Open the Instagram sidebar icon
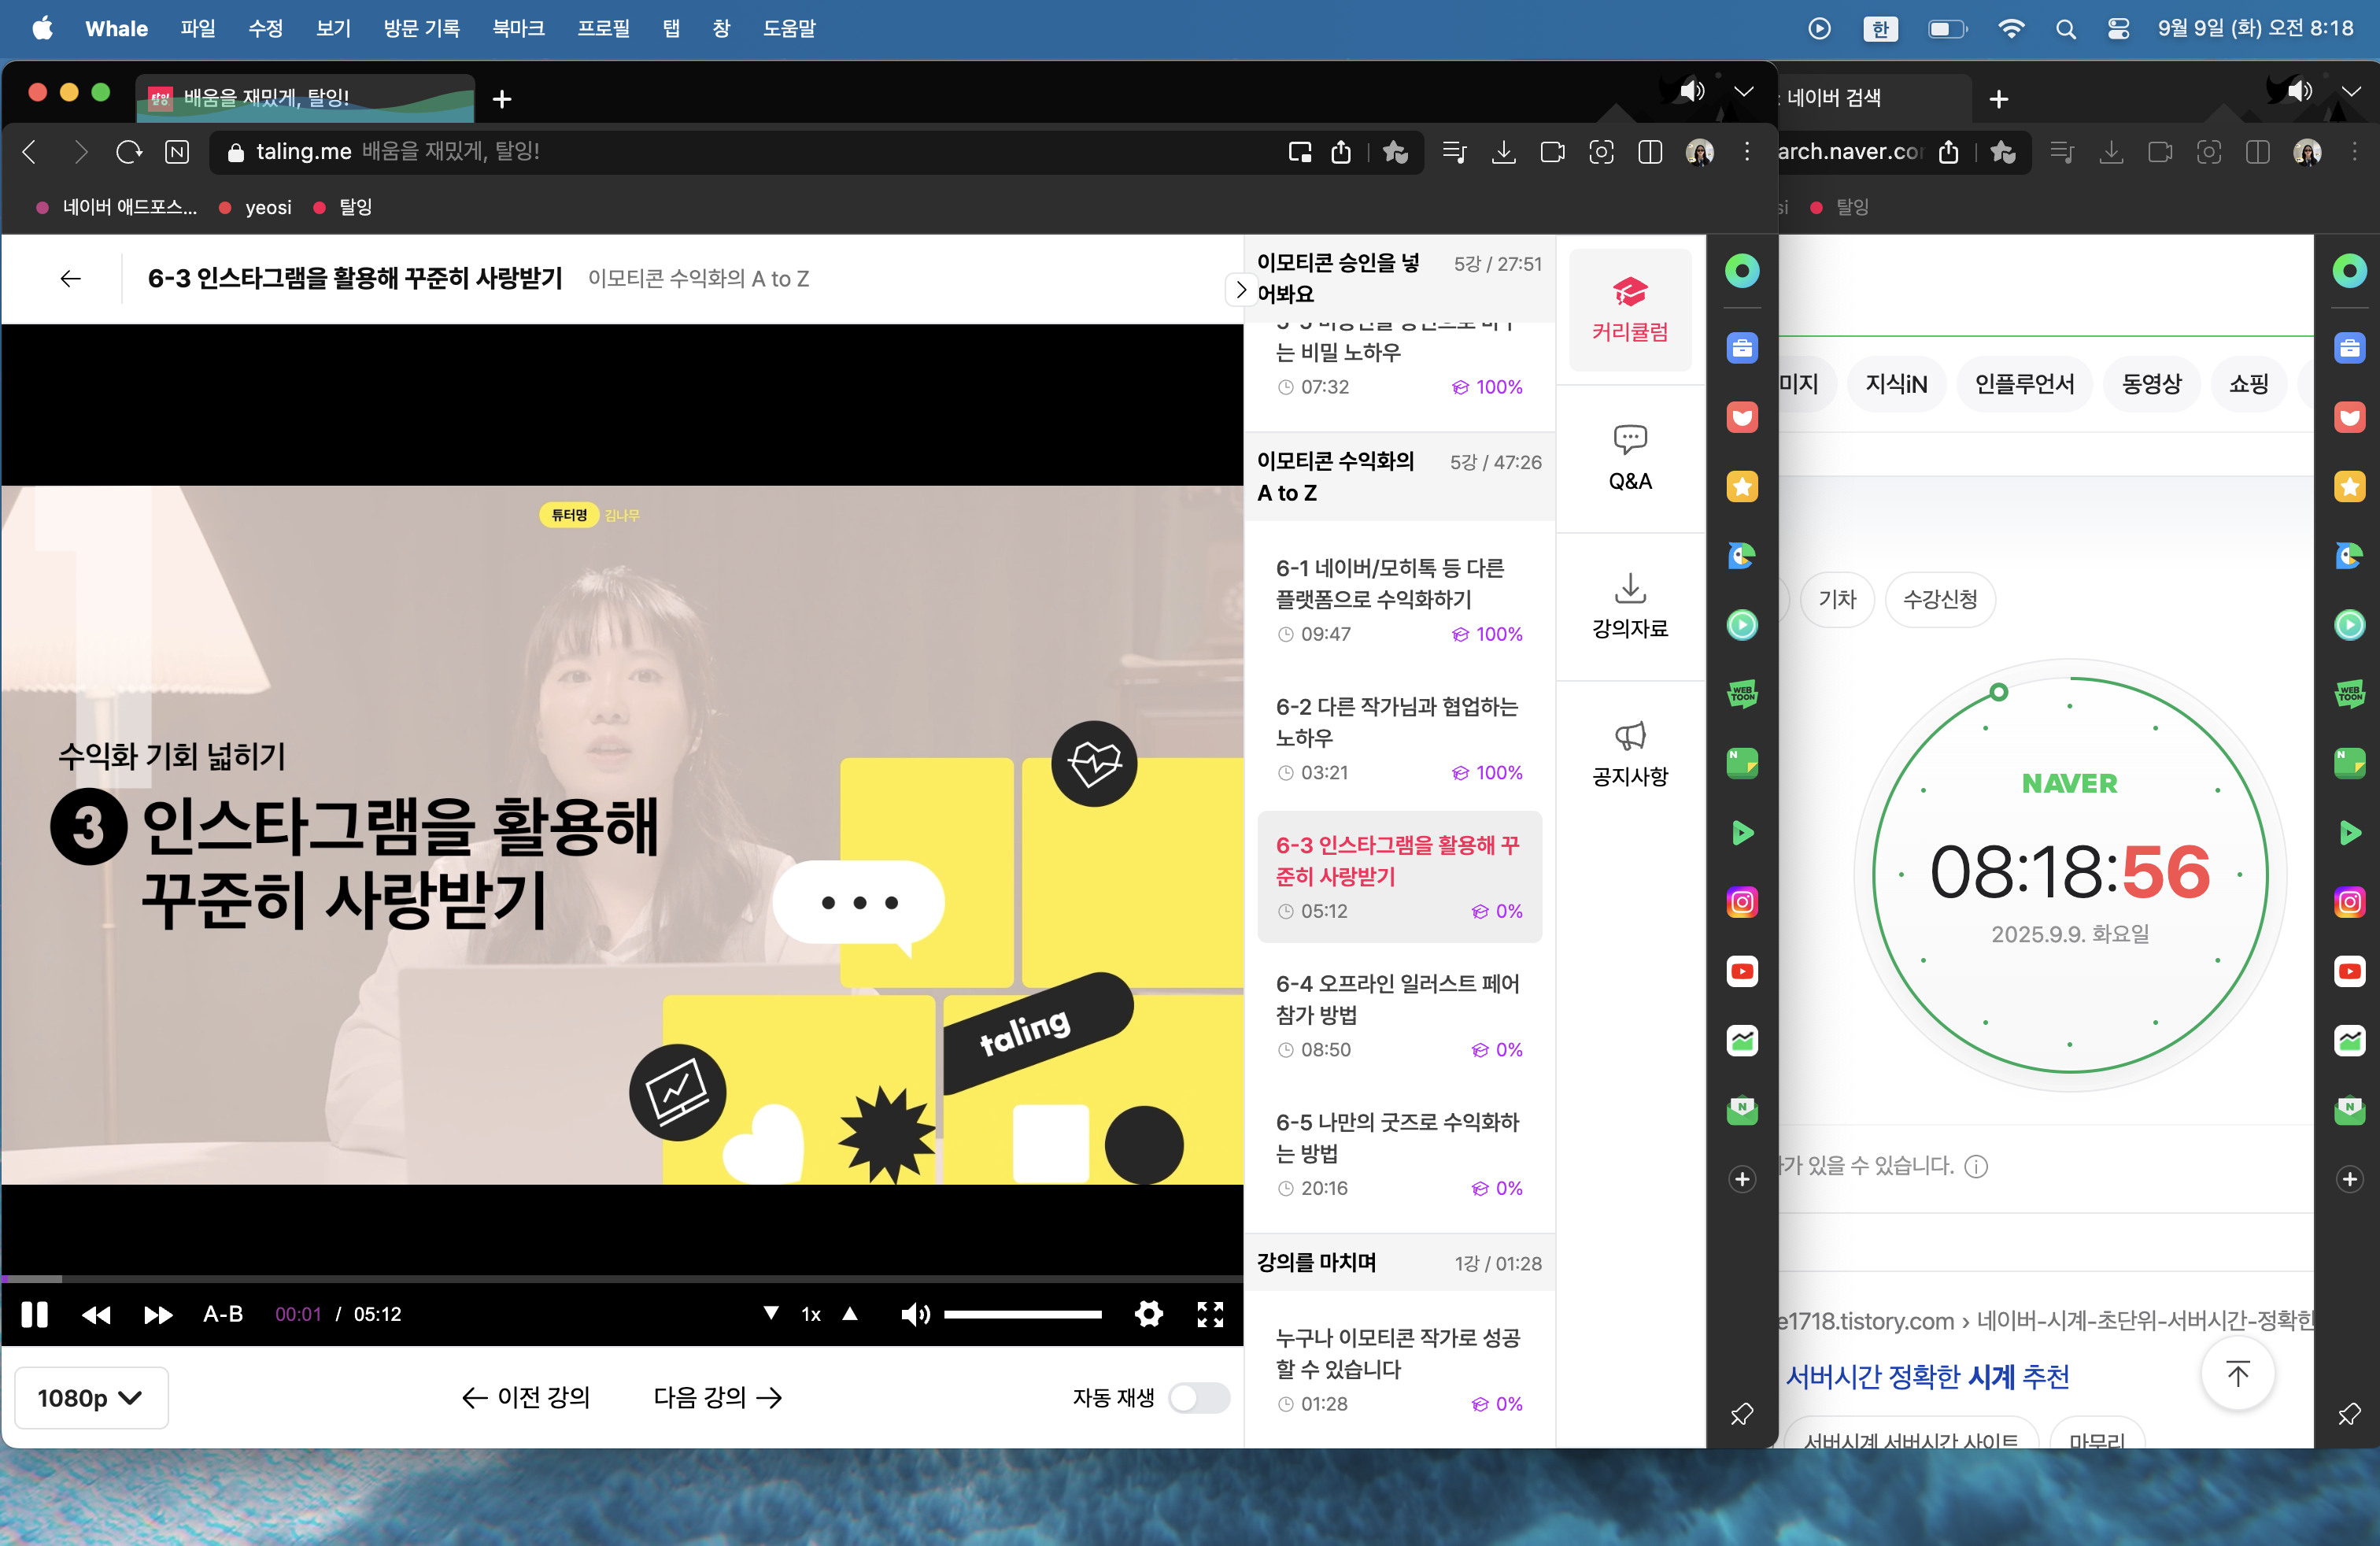 tap(1742, 902)
